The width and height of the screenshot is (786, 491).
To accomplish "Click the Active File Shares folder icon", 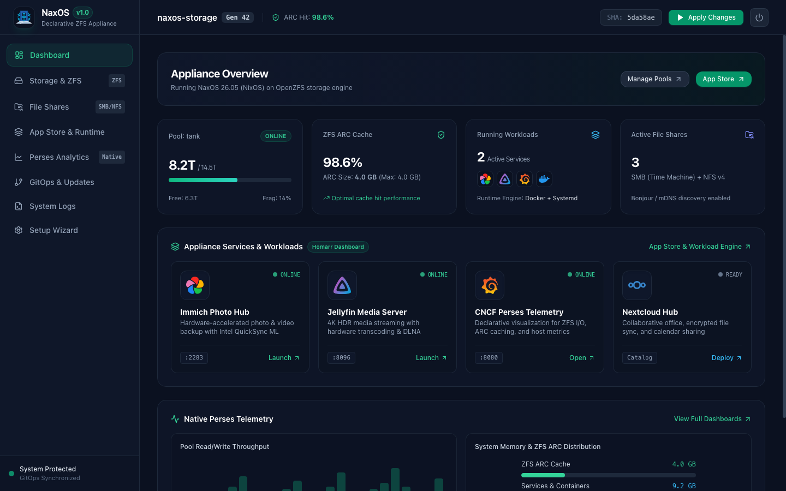I will tap(749, 135).
